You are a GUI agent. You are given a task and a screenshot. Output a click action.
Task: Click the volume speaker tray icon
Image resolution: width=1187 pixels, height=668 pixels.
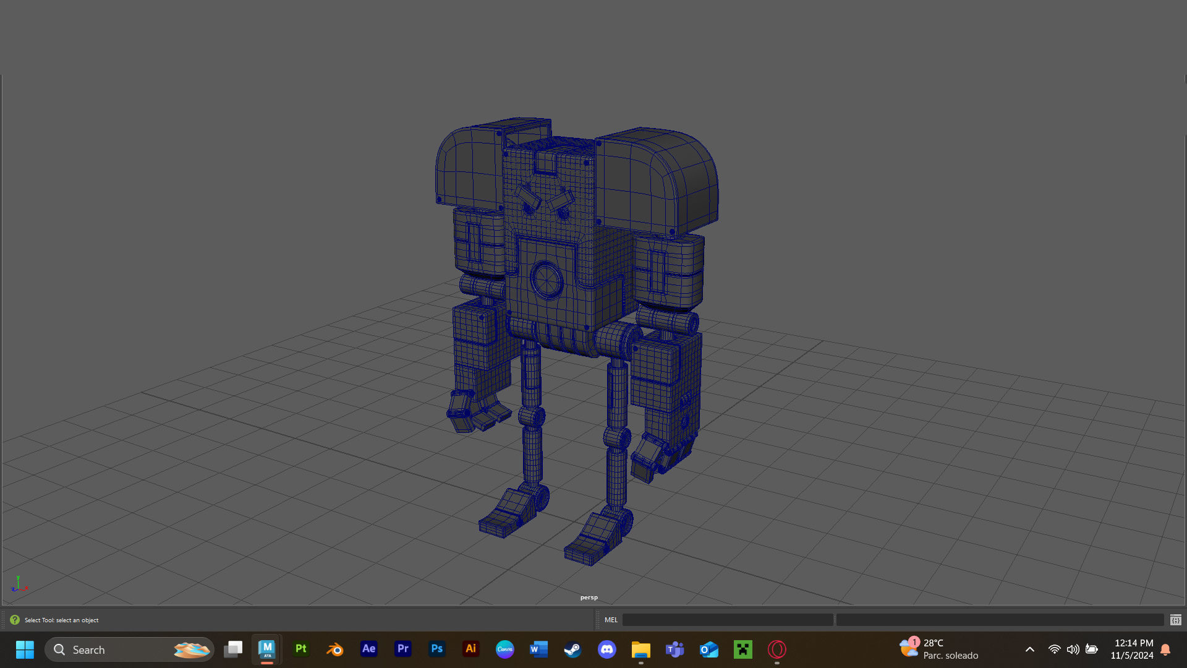point(1073,649)
